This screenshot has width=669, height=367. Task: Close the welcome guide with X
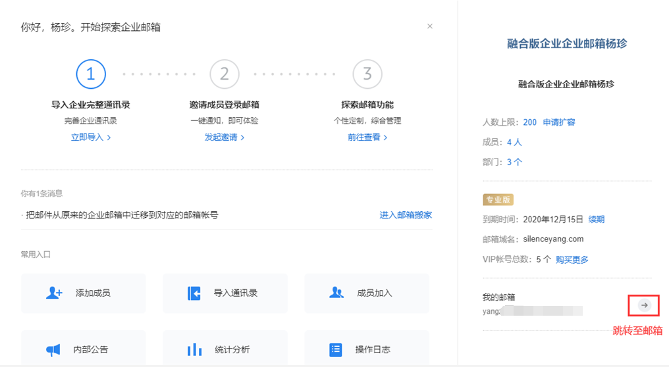click(x=430, y=26)
